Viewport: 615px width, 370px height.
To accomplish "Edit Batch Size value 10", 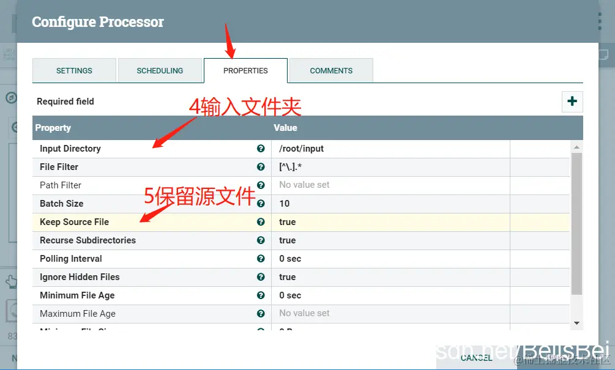I will click(390, 204).
